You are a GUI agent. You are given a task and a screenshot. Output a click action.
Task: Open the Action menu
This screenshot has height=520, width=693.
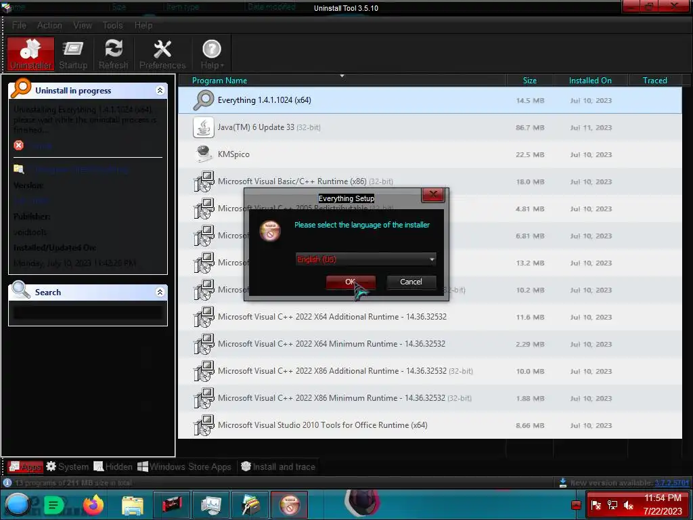tap(49, 25)
